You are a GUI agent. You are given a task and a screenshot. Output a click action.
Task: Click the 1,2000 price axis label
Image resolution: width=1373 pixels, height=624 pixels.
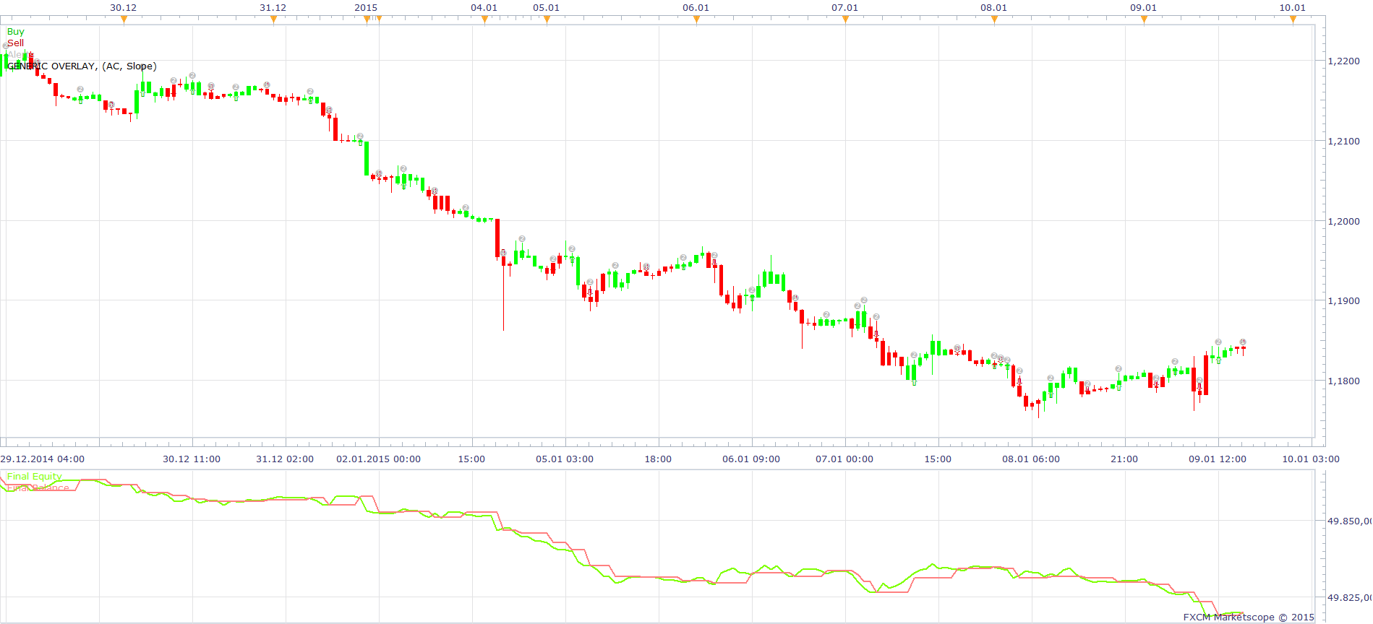pos(1344,222)
